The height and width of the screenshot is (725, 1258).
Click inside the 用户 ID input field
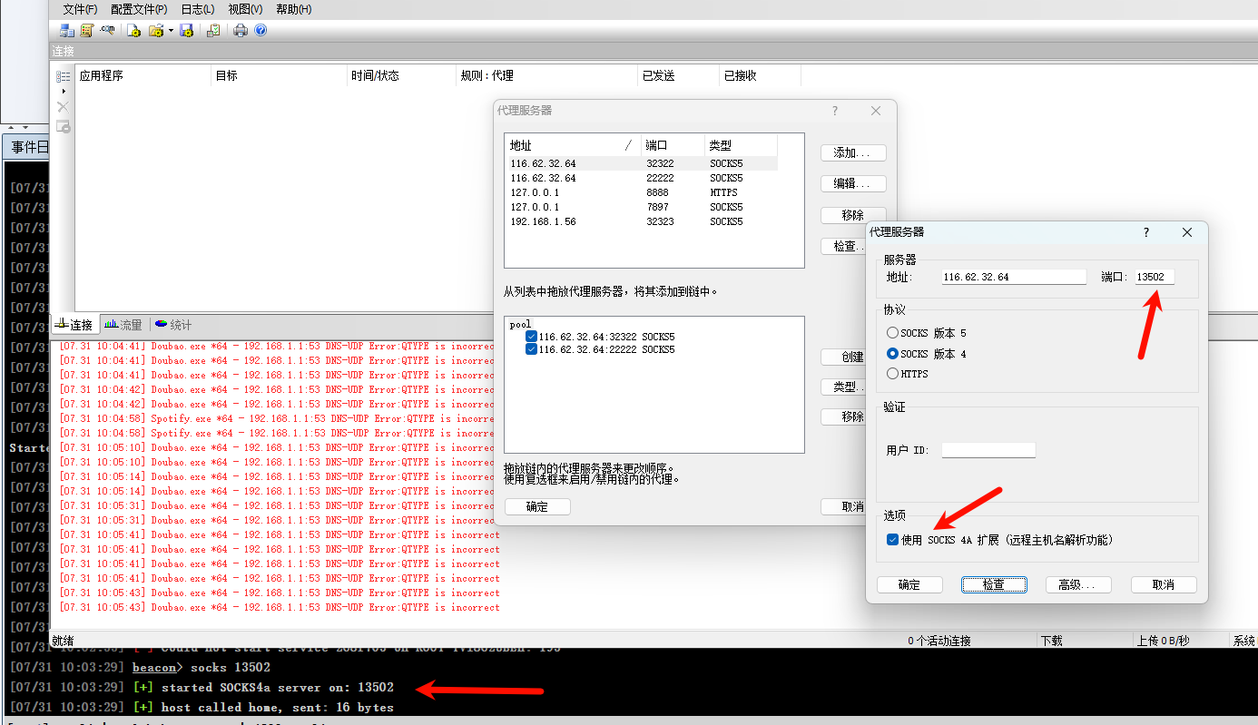coord(988,449)
